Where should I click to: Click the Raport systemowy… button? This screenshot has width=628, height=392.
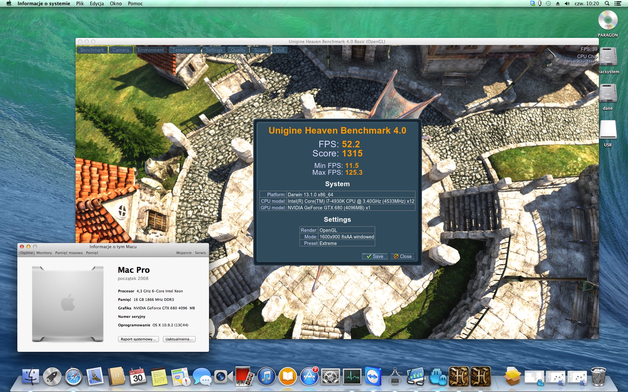[138, 339]
